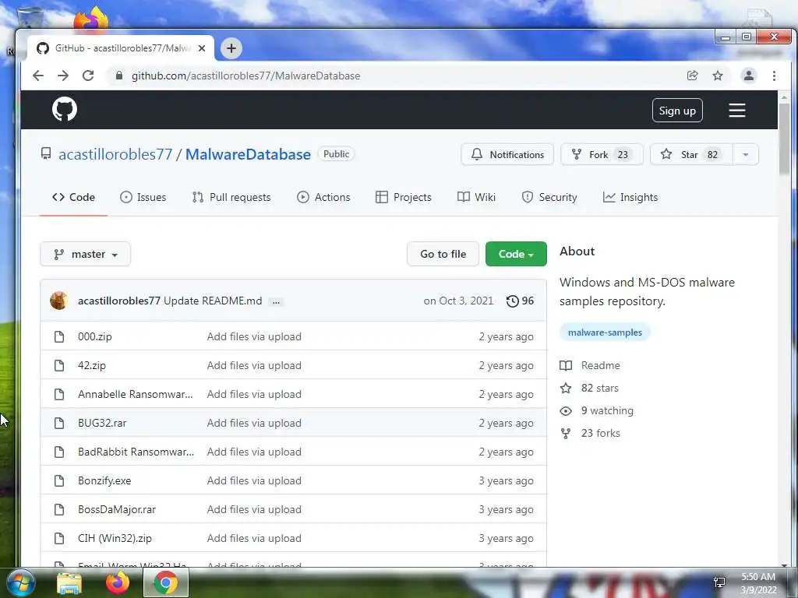This screenshot has width=798, height=598.
Task: Open the BadRabbit Ransomware file
Action: (136, 452)
